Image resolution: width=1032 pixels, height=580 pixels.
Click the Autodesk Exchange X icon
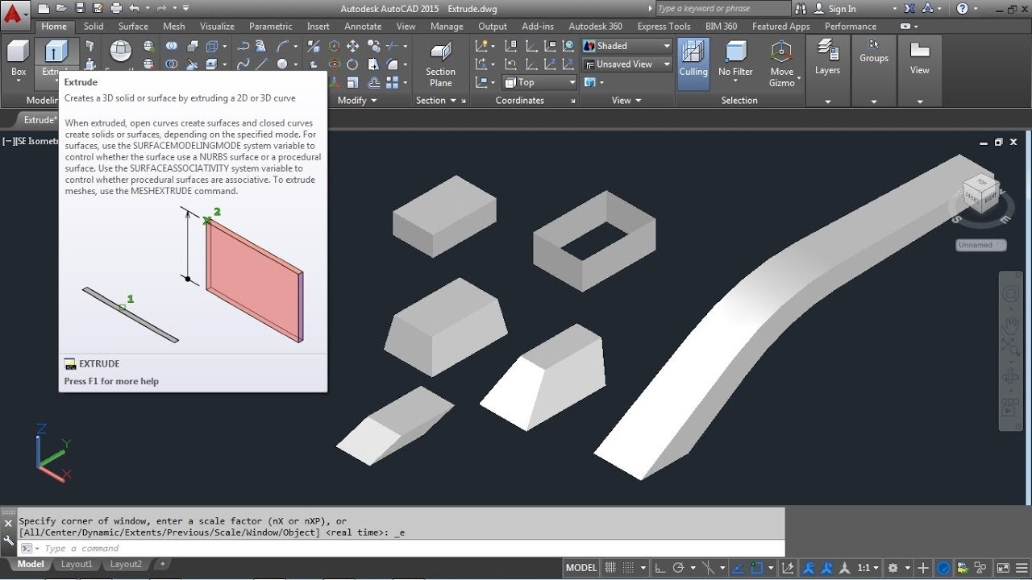pyautogui.click(x=909, y=9)
